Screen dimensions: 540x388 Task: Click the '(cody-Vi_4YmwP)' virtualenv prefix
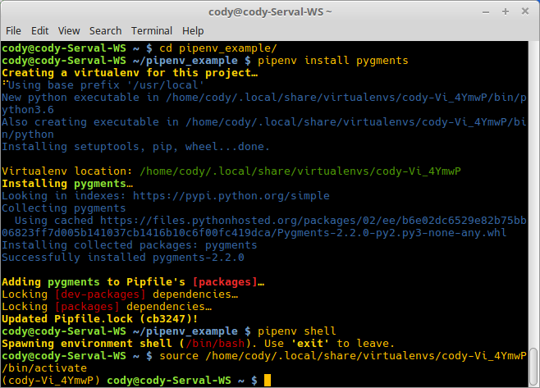click(x=51, y=381)
